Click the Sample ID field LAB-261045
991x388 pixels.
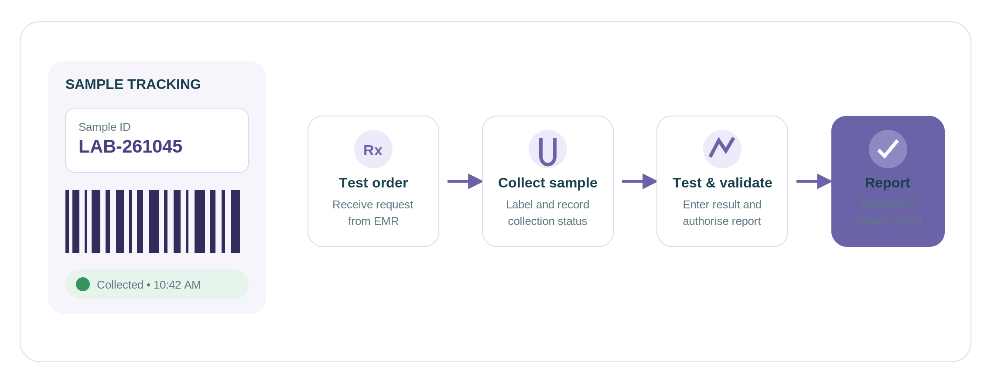[157, 140]
